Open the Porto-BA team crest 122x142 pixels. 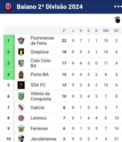pos(21,75)
